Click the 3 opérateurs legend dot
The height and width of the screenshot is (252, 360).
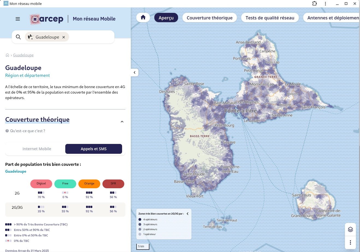pos(140,224)
